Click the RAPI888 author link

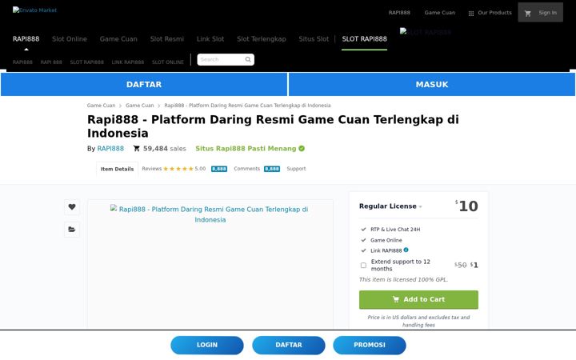coord(110,149)
